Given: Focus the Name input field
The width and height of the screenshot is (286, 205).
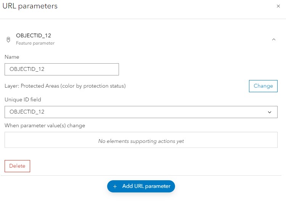Looking at the screenshot, I should (62, 69).
